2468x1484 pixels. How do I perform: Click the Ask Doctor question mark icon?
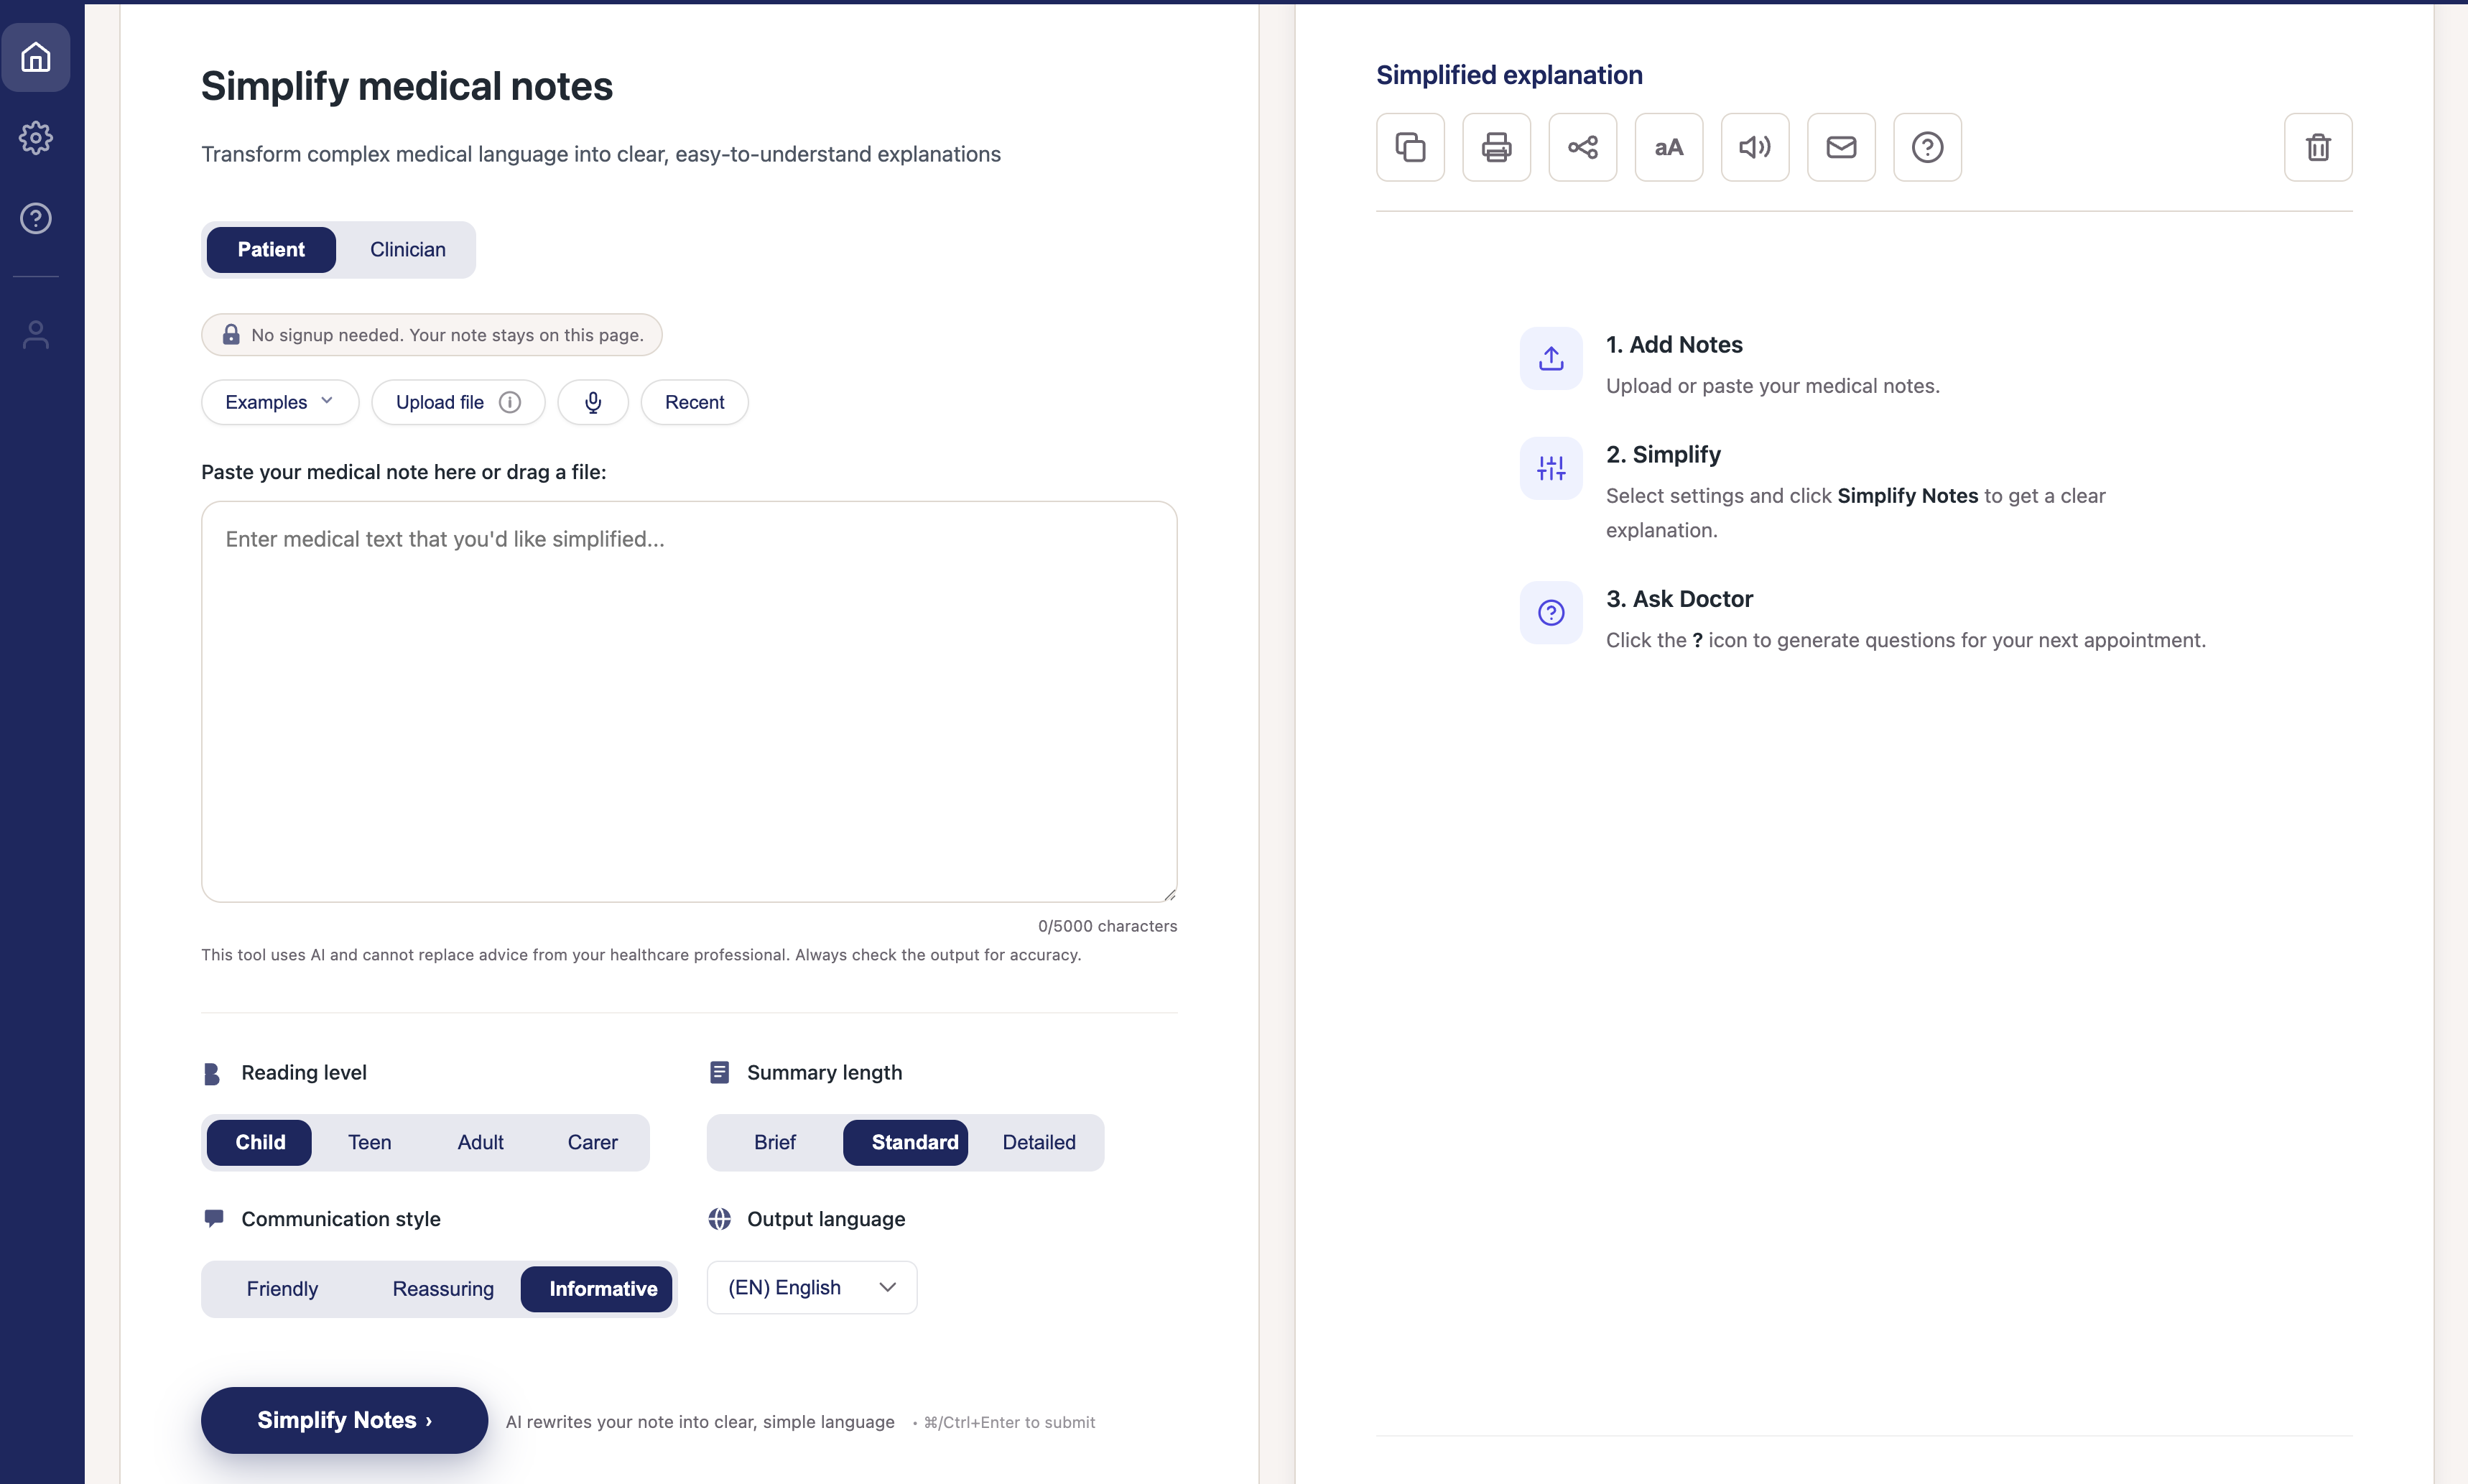tap(1925, 147)
